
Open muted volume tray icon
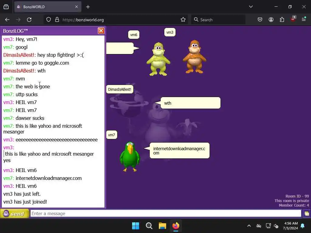pyautogui.click(x=276, y=226)
